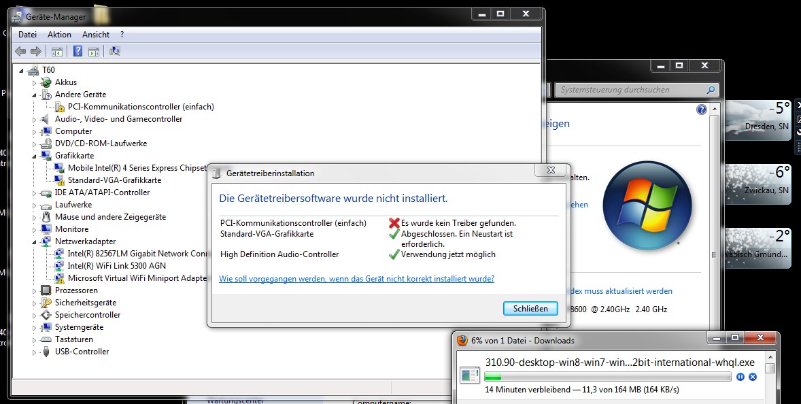The height and width of the screenshot is (404, 801).
Task: Click the T60 computer root icon
Action: (34, 70)
